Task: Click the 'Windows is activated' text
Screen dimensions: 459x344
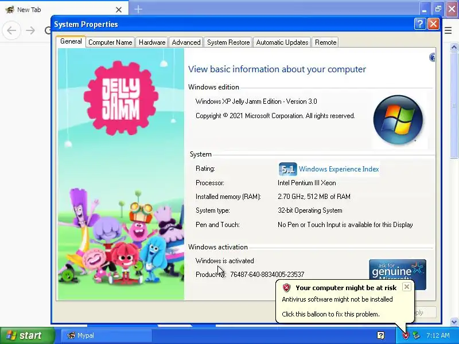Action: pos(224,261)
